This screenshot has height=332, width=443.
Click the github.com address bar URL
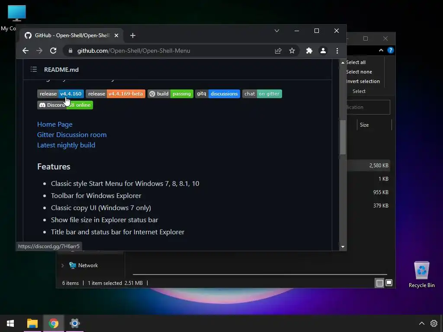(x=134, y=51)
